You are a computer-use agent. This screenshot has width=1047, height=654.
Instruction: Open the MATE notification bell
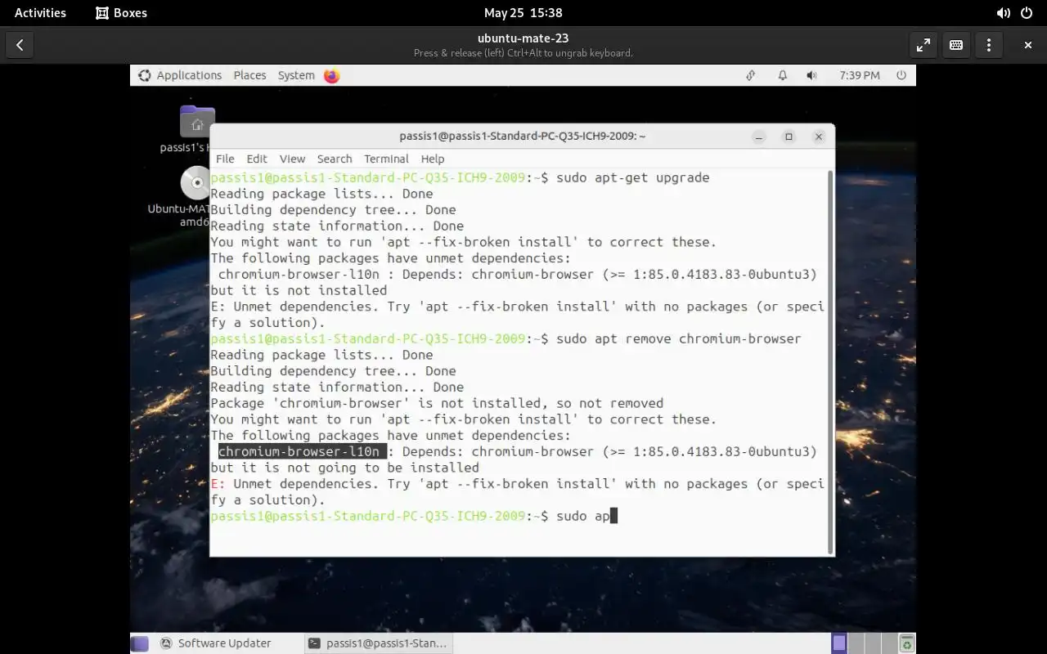point(782,75)
